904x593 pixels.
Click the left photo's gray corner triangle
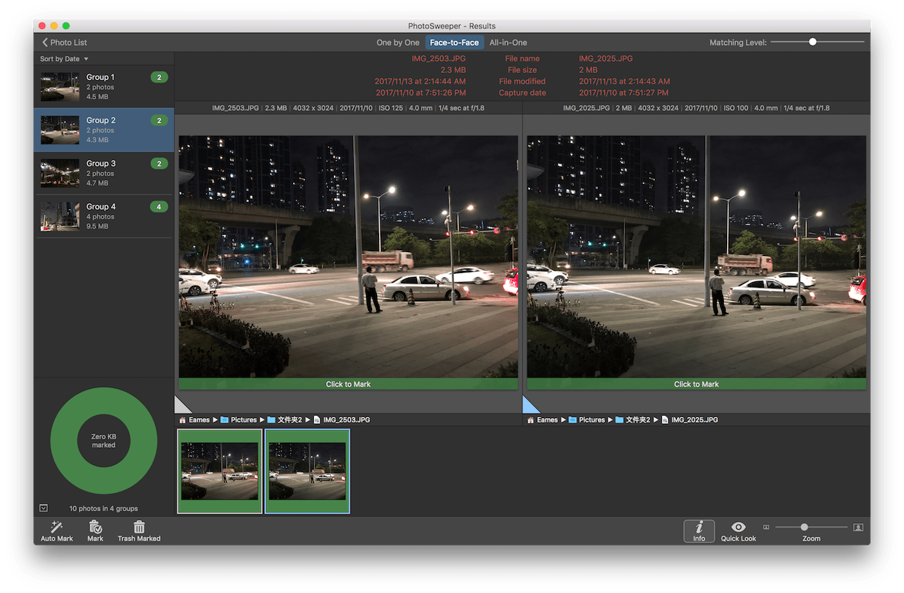[181, 407]
